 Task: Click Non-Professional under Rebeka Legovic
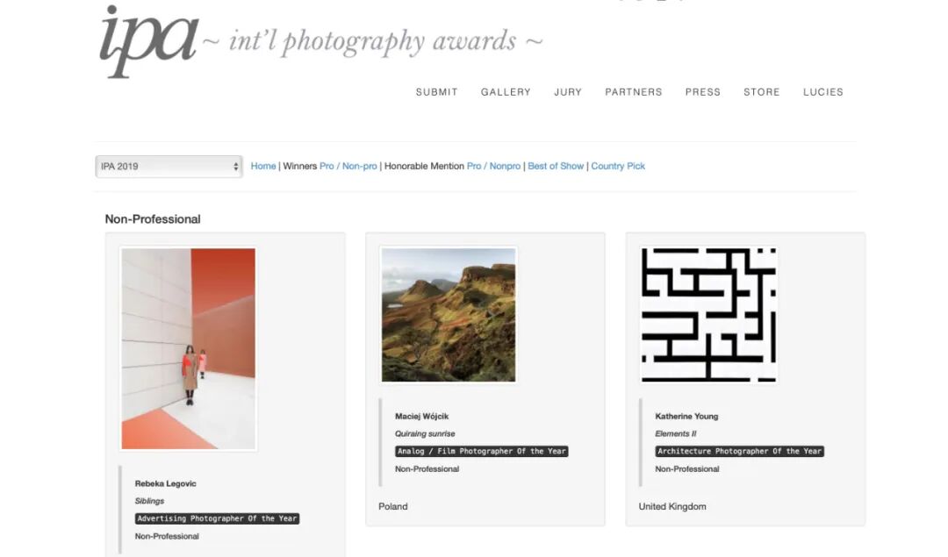[167, 536]
